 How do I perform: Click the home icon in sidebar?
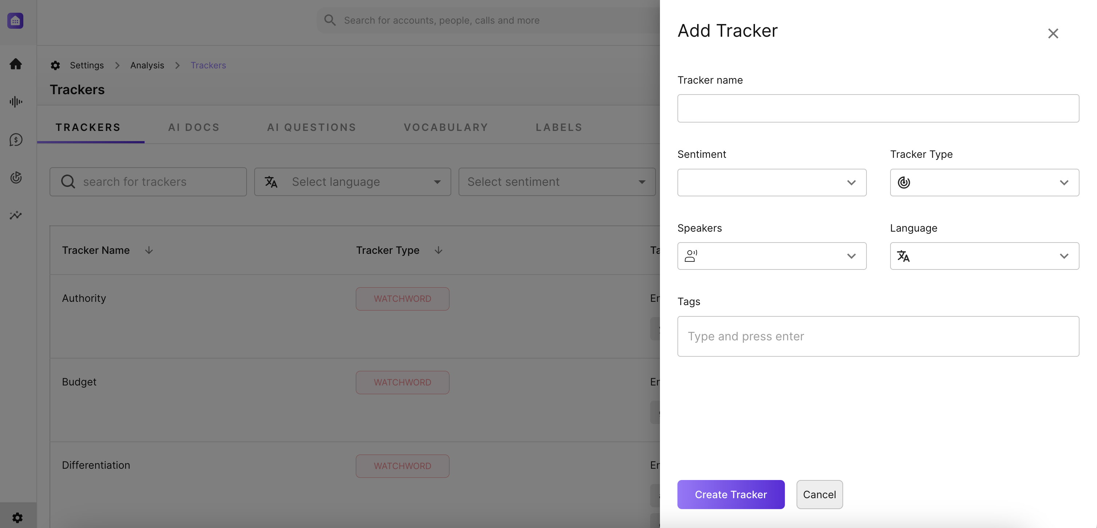coord(16,64)
